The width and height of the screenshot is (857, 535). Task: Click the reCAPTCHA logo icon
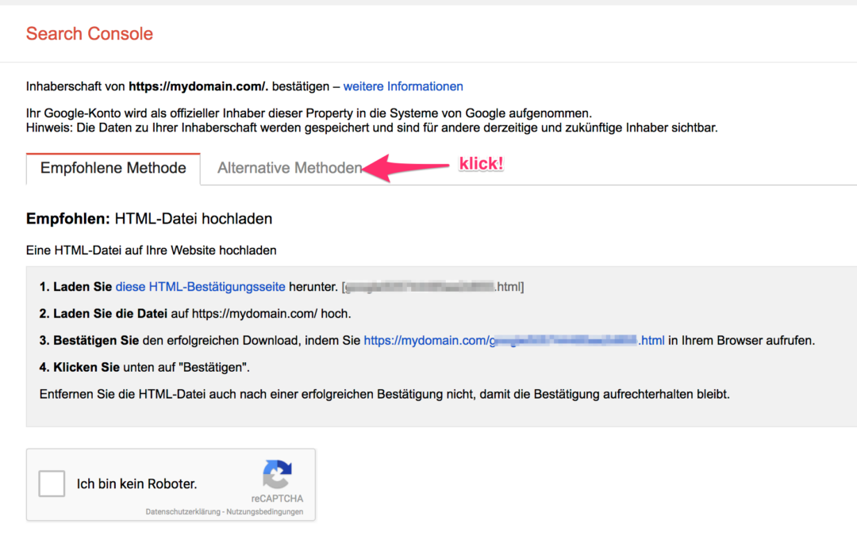pos(277,476)
